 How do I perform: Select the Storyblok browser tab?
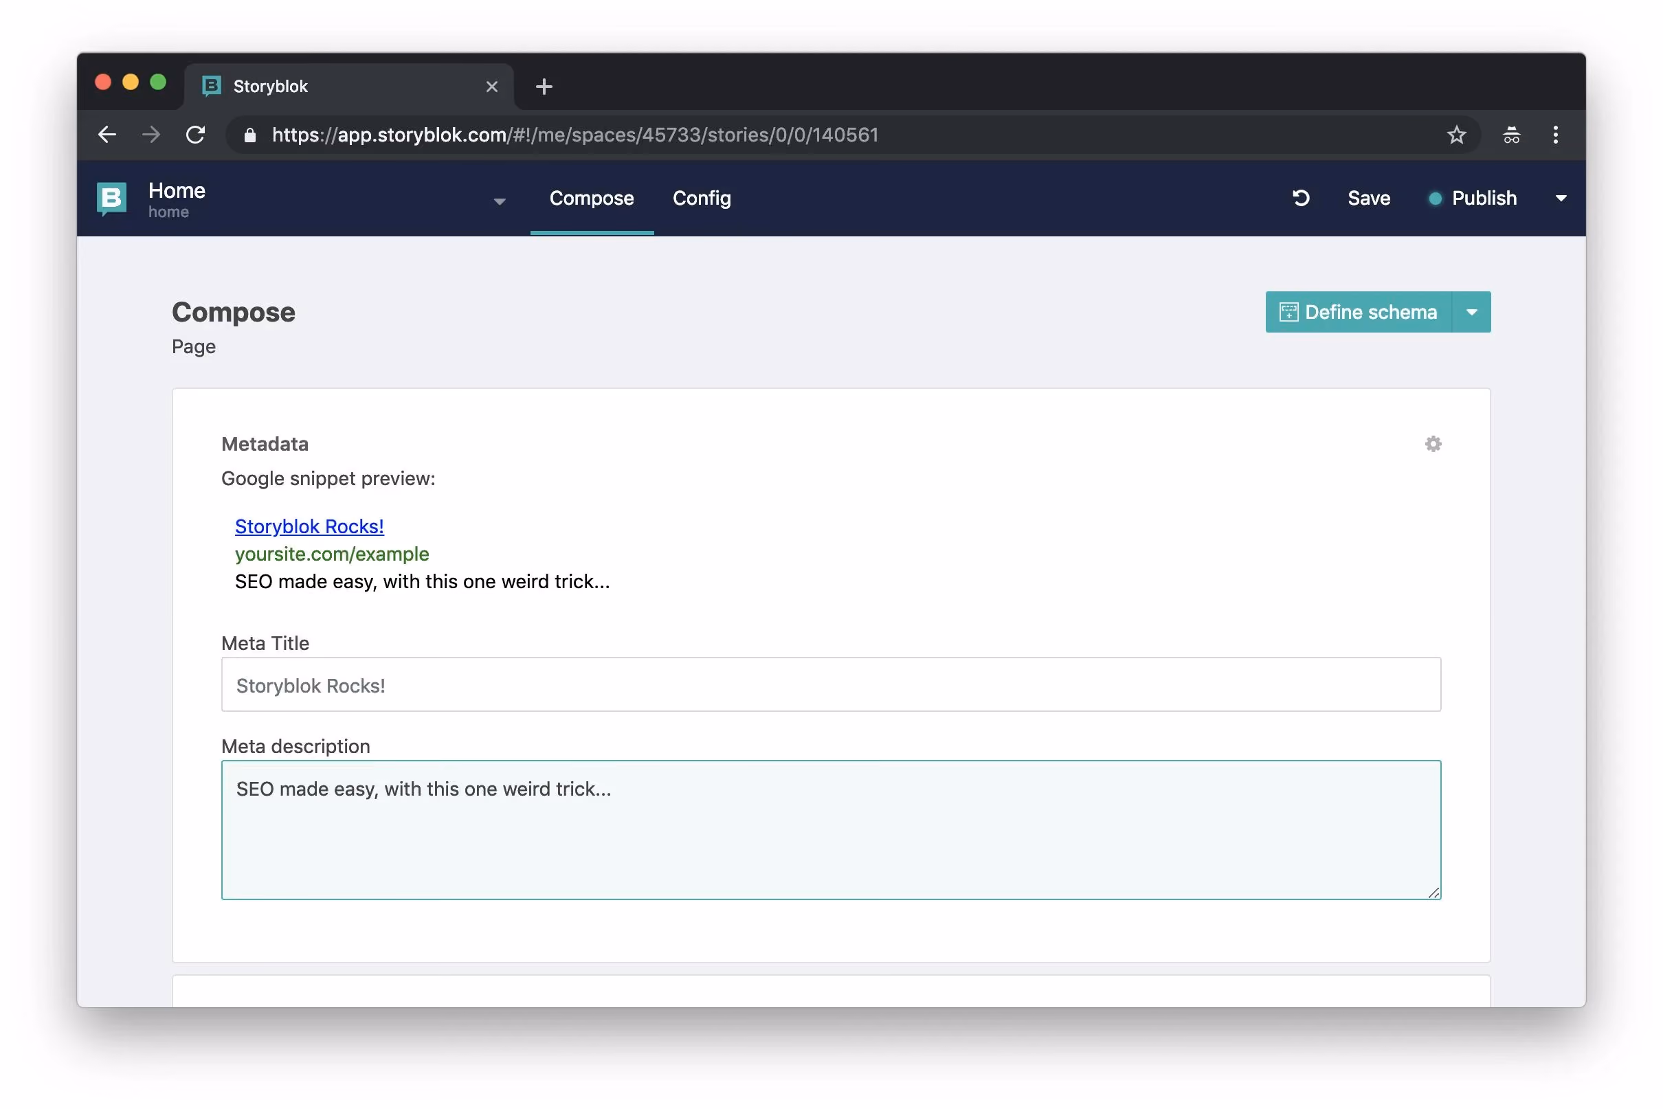349,87
